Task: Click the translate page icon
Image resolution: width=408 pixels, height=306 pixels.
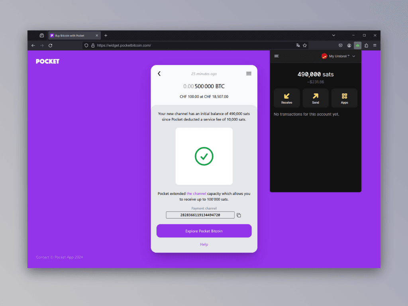Action: (x=298, y=45)
